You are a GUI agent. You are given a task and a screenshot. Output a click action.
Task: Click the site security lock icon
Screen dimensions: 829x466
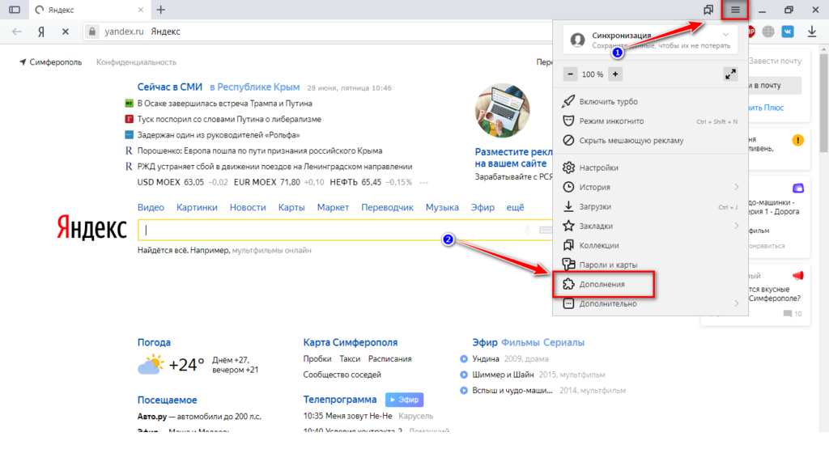pyautogui.click(x=92, y=32)
